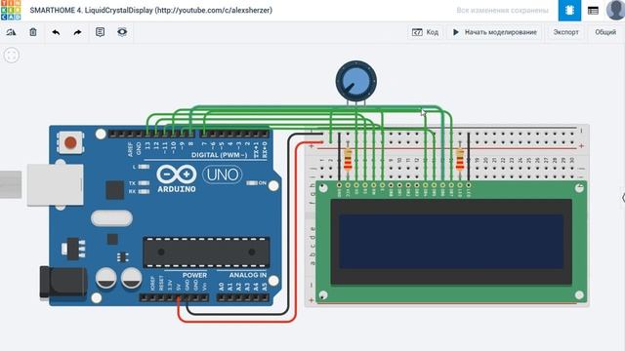The height and width of the screenshot is (351, 625).
Task: Select the potentiometer knob
Action: 355,81
